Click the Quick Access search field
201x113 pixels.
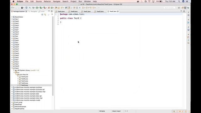coord(169,8)
